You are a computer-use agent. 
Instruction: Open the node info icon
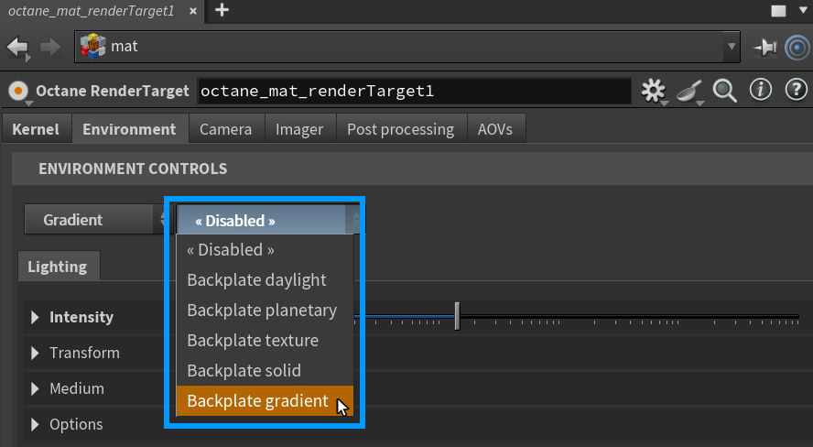coord(761,90)
